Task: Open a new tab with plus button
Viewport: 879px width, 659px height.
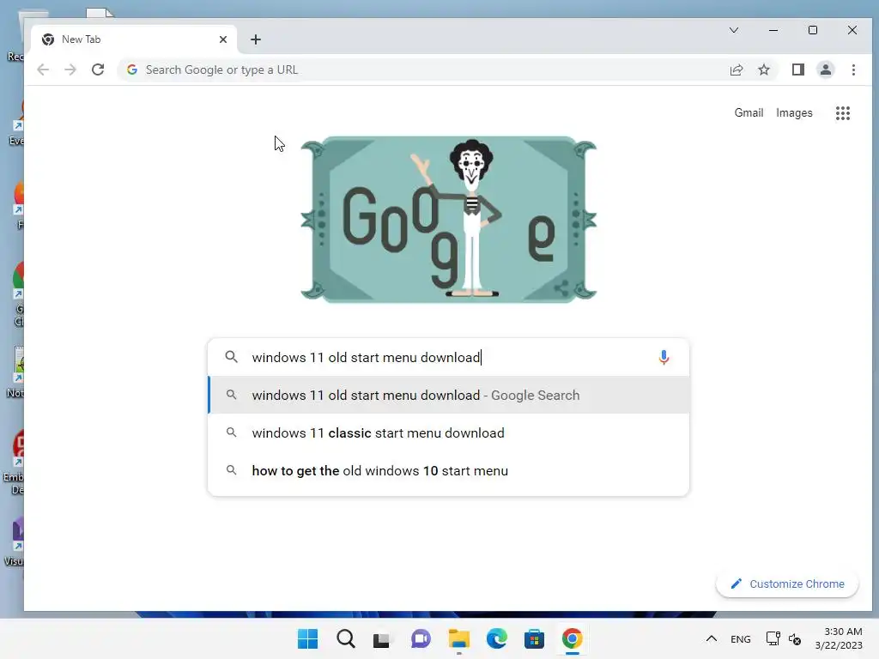Action: click(x=256, y=39)
